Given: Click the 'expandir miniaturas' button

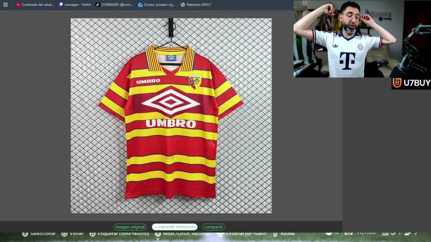Looking at the screenshot, I should (175, 227).
